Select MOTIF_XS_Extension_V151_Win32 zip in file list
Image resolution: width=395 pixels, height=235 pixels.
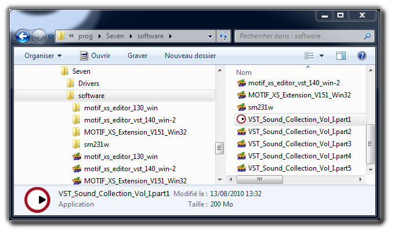(x=299, y=95)
